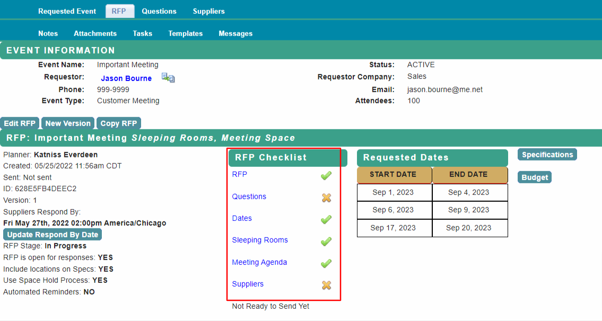Image resolution: width=602 pixels, height=321 pixels.
Task: Open requestor Jason Bourne's profile link
Action: (126, 78)
